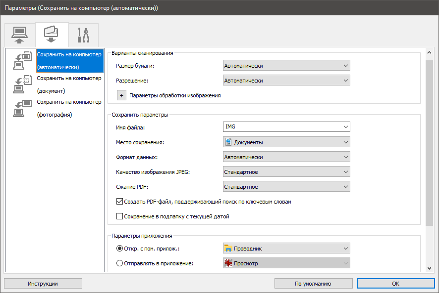Select the auto save to computer icon
Screen dimensions: 439x293
(21, 61)
